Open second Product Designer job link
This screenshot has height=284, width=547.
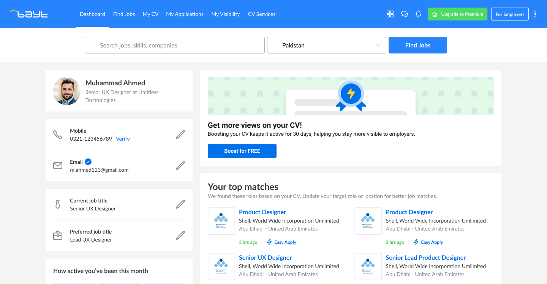pyautogui.click(x=409, y=212)
